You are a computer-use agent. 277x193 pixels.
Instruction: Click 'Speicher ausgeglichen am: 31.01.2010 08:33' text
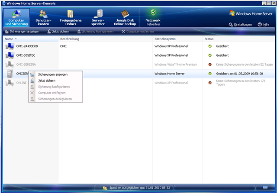[139, 188]
